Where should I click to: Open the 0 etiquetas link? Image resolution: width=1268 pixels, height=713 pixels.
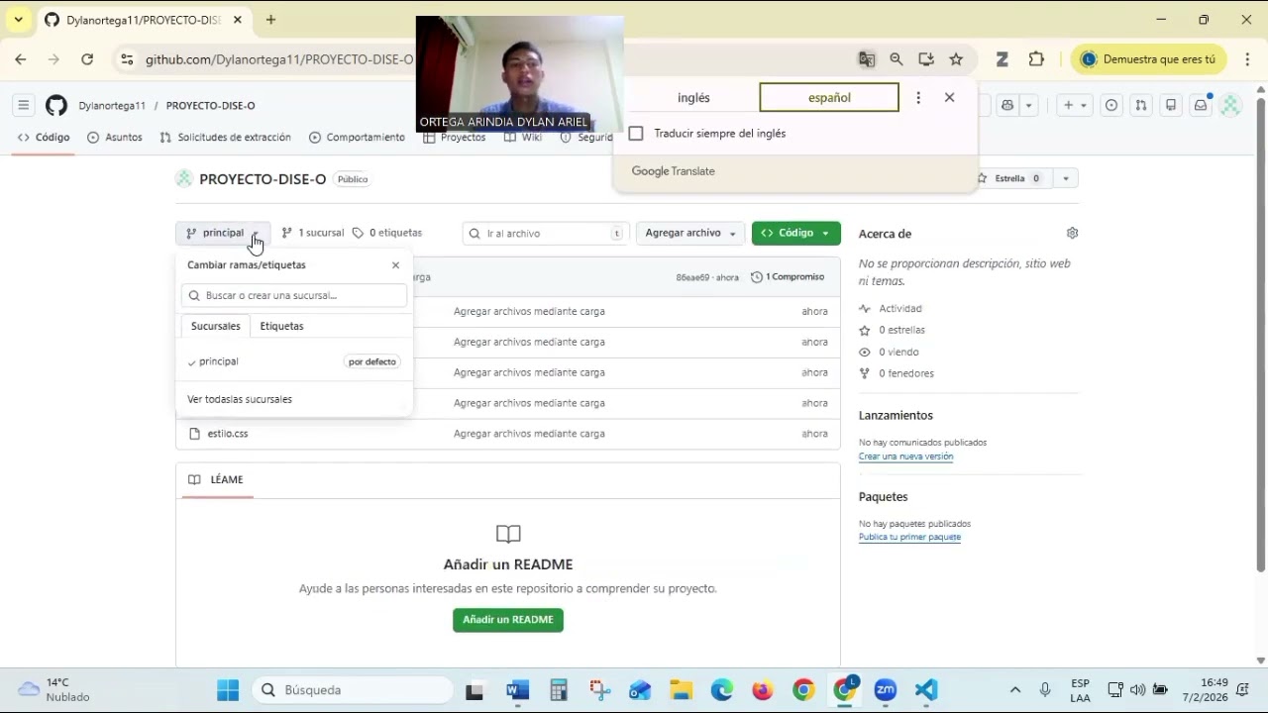[x=387, y=233]
